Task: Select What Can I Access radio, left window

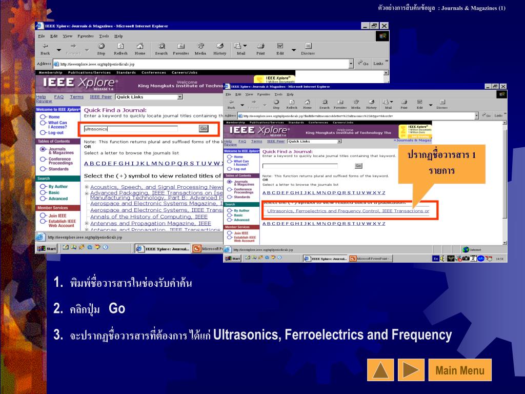Action: pos(43,123)
